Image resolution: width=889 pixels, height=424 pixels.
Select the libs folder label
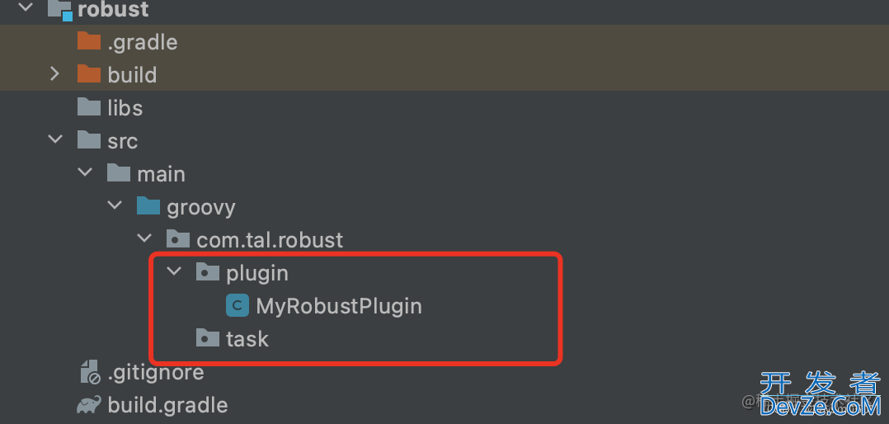click(125, 108)
